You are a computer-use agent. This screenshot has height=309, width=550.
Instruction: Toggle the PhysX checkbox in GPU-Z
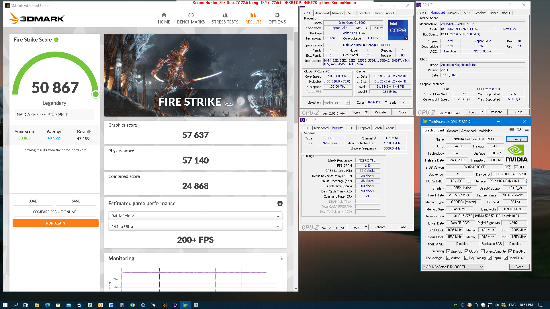pos(490,258)
